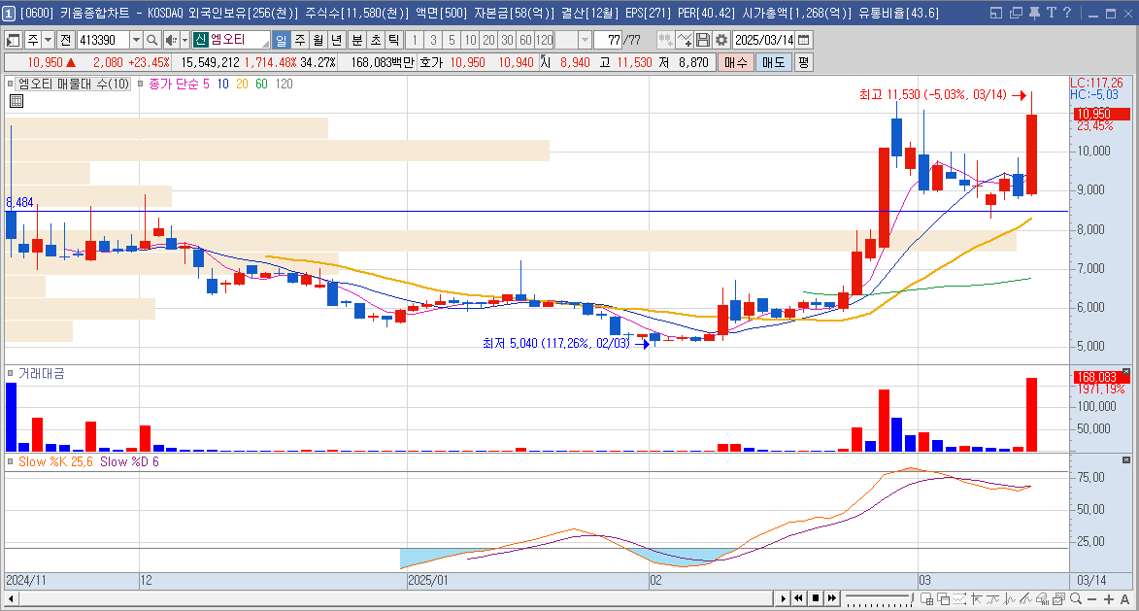Click the chart compare icon in toolbar

point(664,40)
